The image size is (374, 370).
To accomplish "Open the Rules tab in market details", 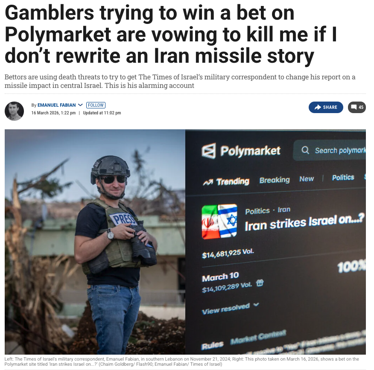I will tap(212, 345).
